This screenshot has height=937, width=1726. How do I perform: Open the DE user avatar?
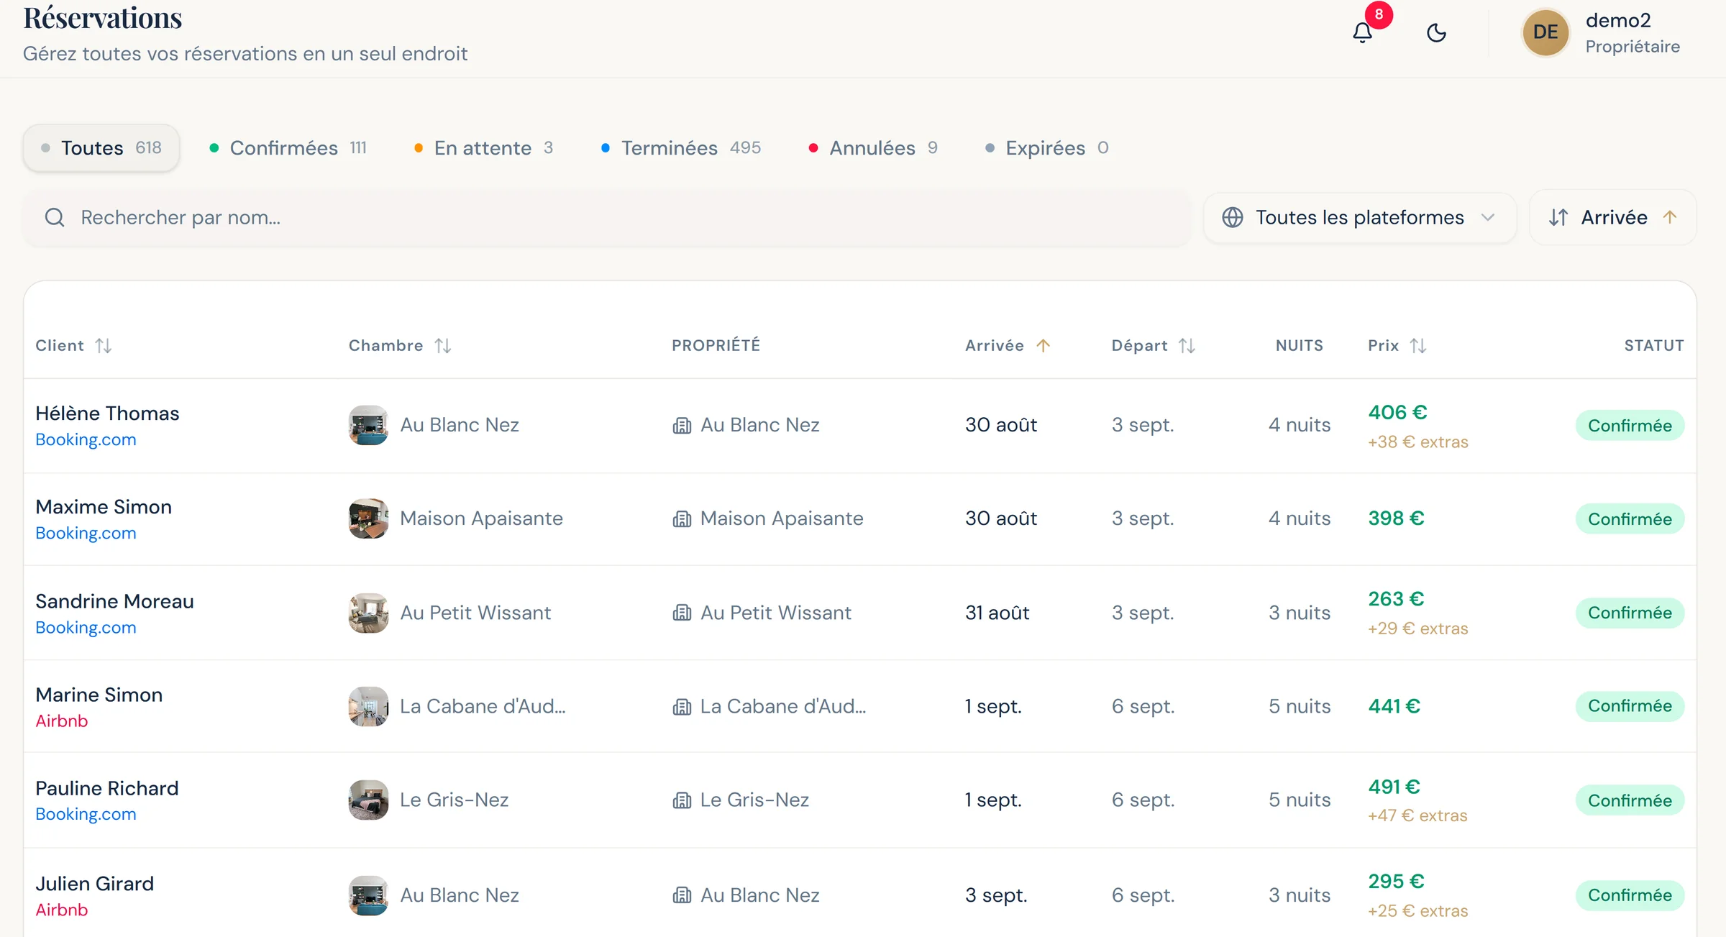point(1545,32)
